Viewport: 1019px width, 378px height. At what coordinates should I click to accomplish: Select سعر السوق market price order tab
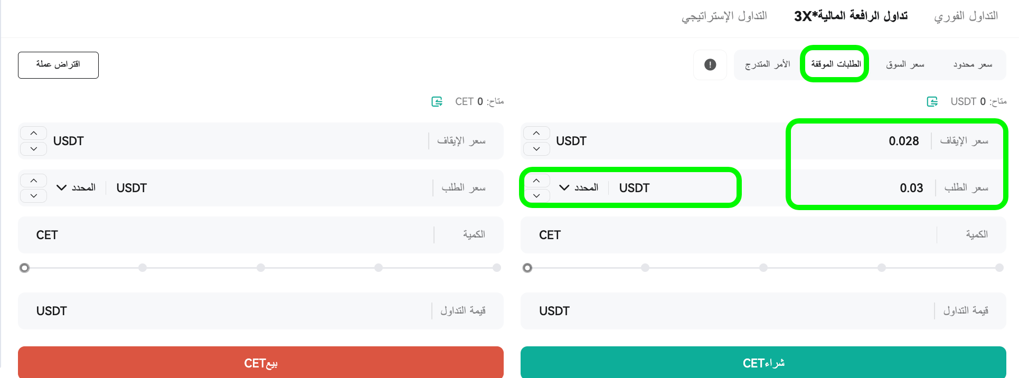(x=905, y=64)
